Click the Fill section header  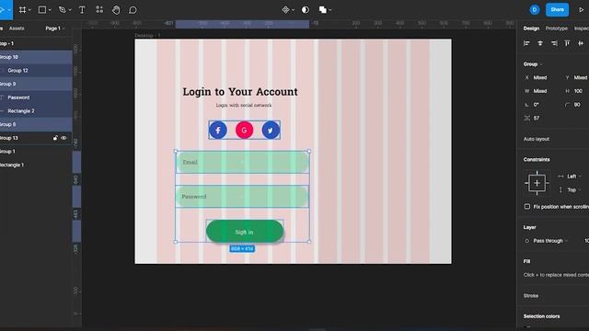526,261
